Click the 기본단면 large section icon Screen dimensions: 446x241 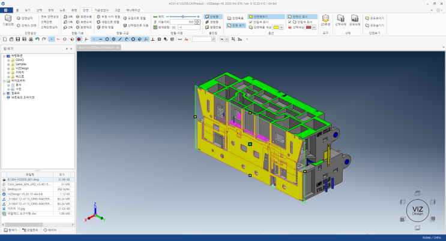pos(8,20)
